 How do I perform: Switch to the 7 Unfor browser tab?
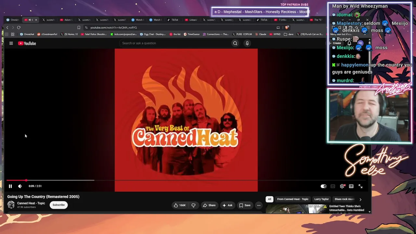(280, 20)
